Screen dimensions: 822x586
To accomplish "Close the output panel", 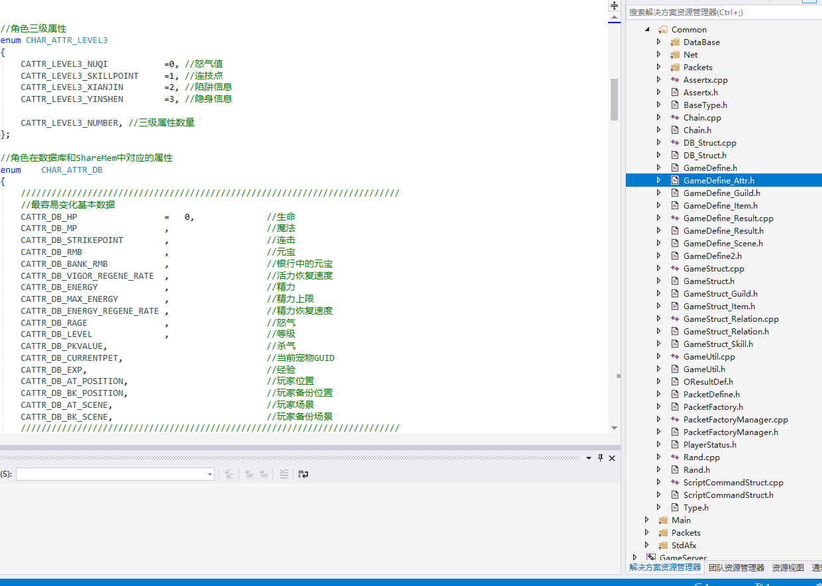I will click(x=612, y=458).
